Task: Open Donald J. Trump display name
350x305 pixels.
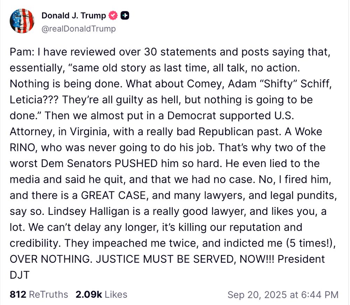Action: [73, 16]
